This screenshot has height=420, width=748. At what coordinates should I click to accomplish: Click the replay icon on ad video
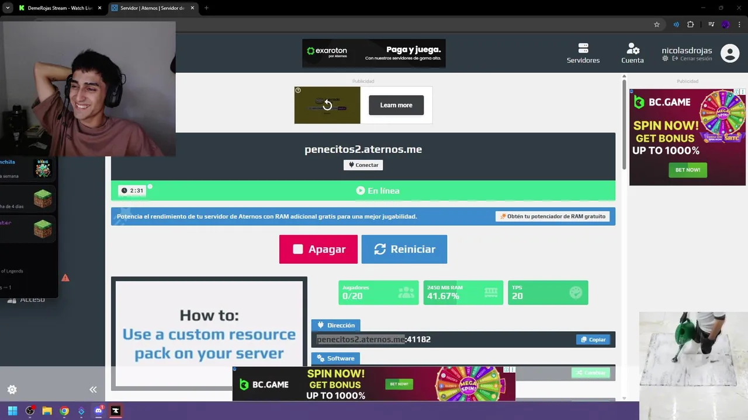[x=327, y=105]
